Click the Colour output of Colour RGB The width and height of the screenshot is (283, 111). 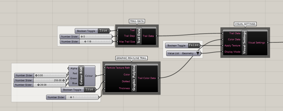(89, 76)
